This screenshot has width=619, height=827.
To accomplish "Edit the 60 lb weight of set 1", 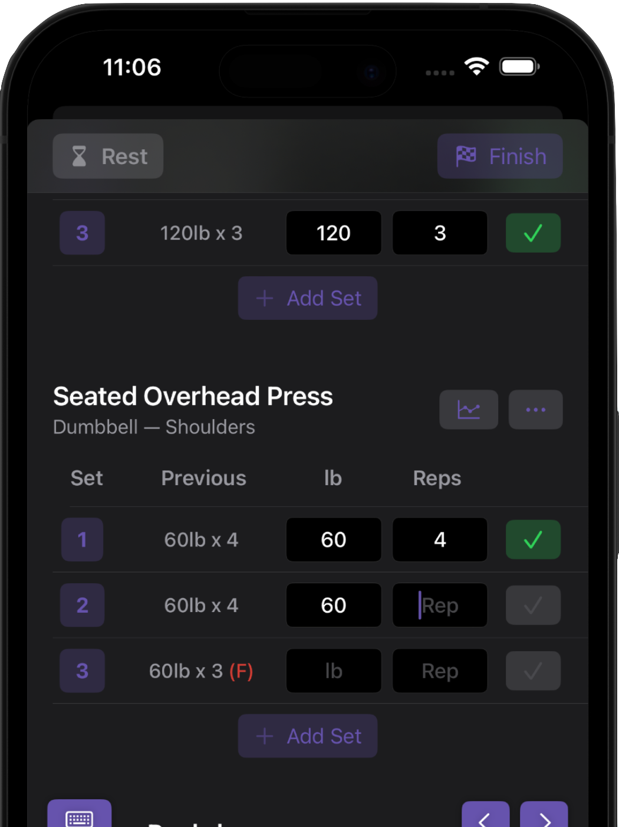I will click(x=333, y=539).
